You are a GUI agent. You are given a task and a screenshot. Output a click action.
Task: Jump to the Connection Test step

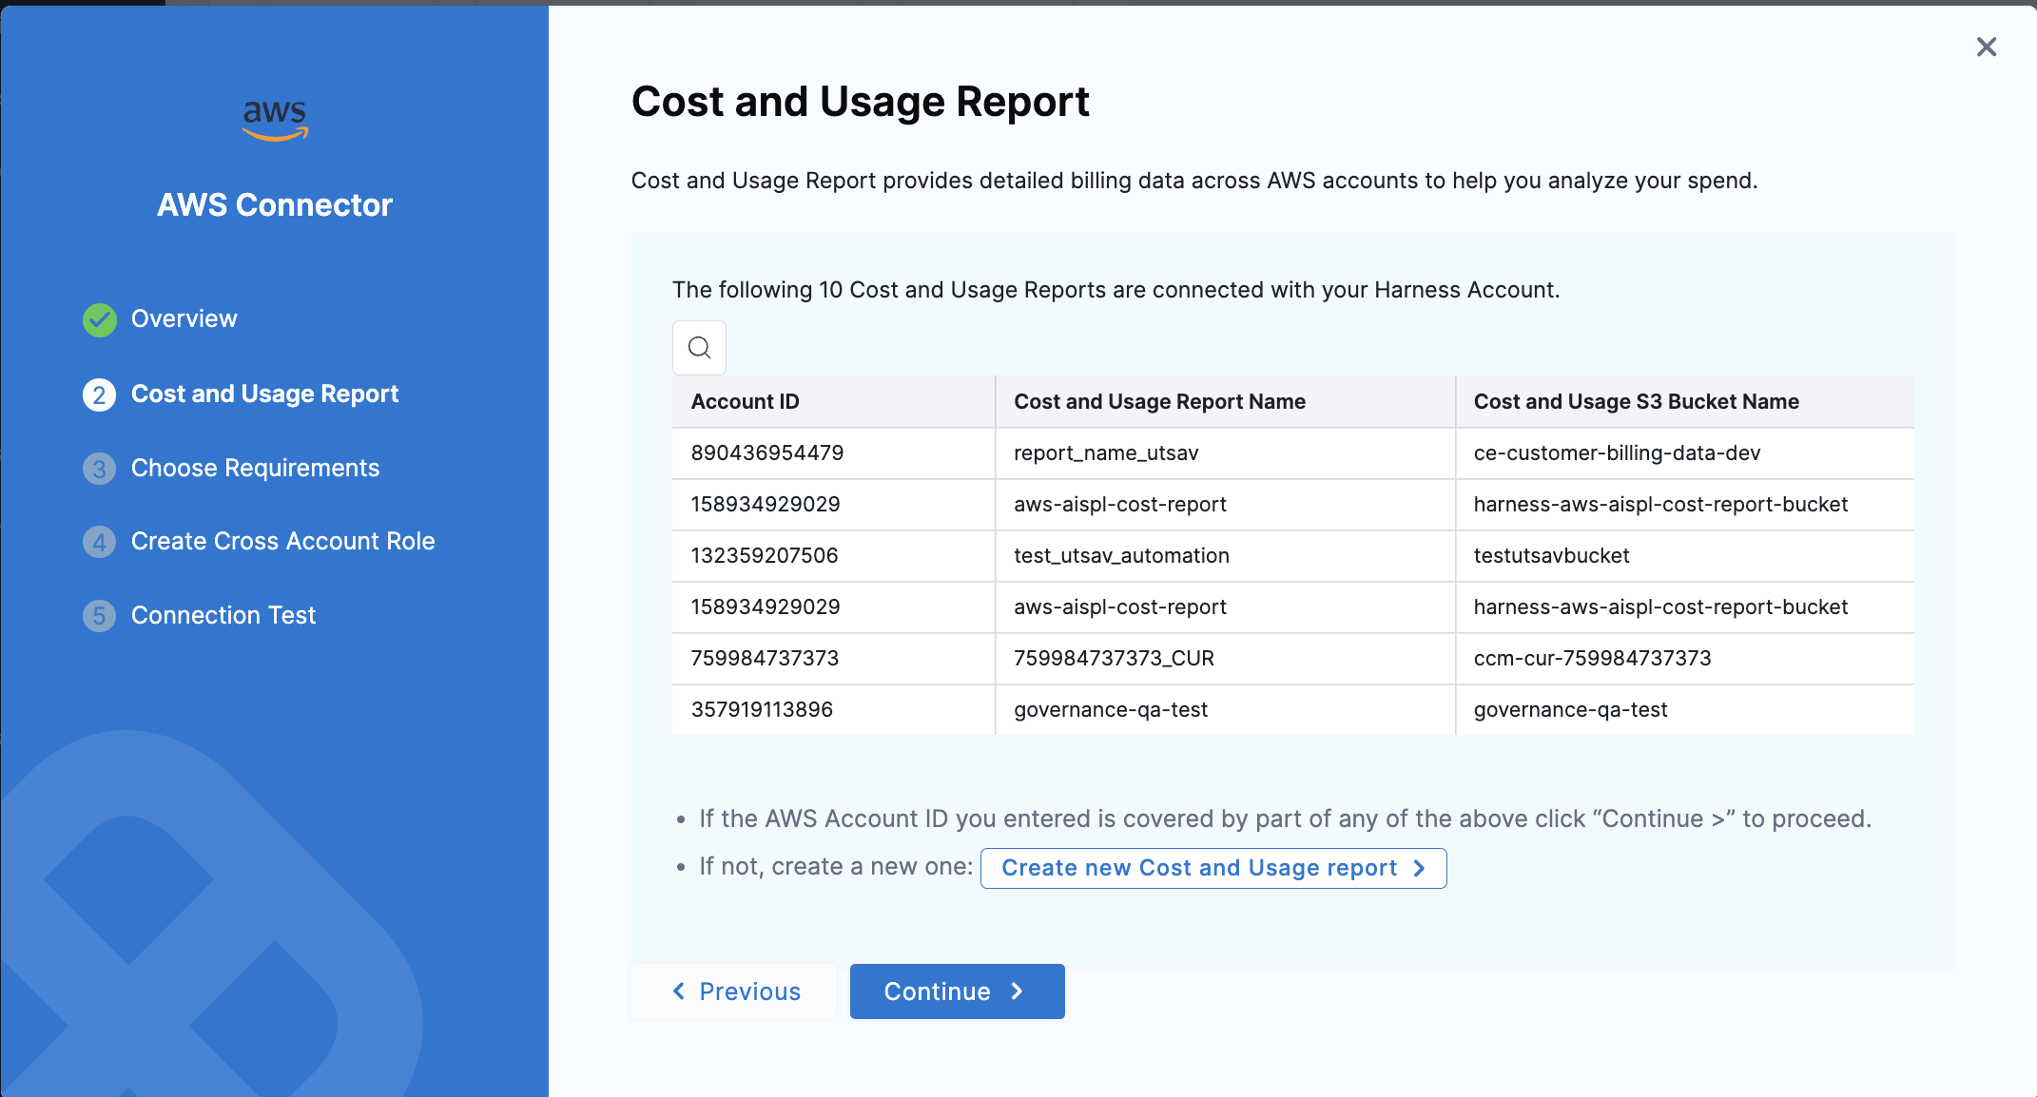[223, 615]
